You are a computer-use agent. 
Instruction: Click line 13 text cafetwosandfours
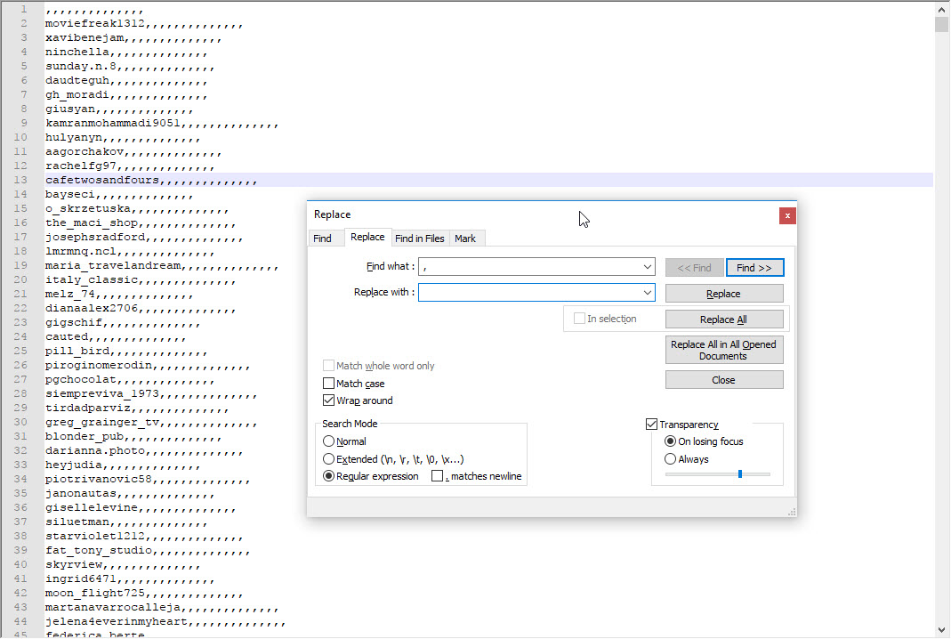pos(102,180)
